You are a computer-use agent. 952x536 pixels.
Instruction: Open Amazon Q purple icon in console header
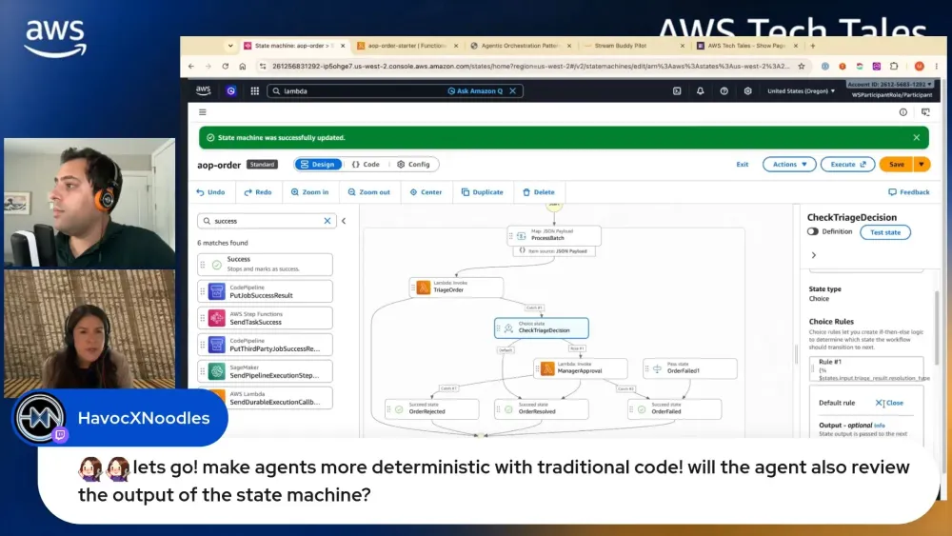tap(230, 91)
